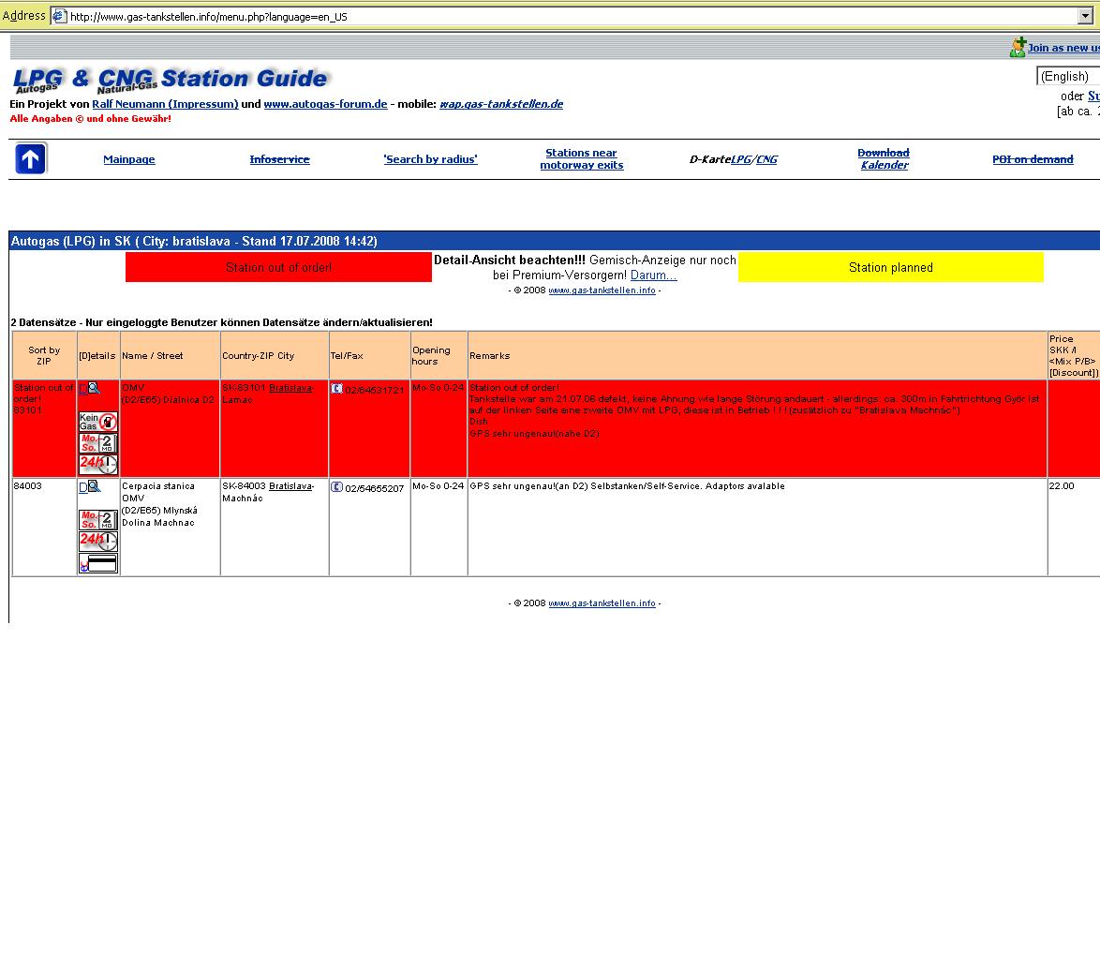The width and height of the screenshot is (1100, 967).
Task: Go to Mainpage
Action: point(129,159)
